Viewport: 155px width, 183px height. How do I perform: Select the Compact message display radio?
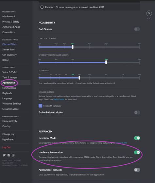42,7
